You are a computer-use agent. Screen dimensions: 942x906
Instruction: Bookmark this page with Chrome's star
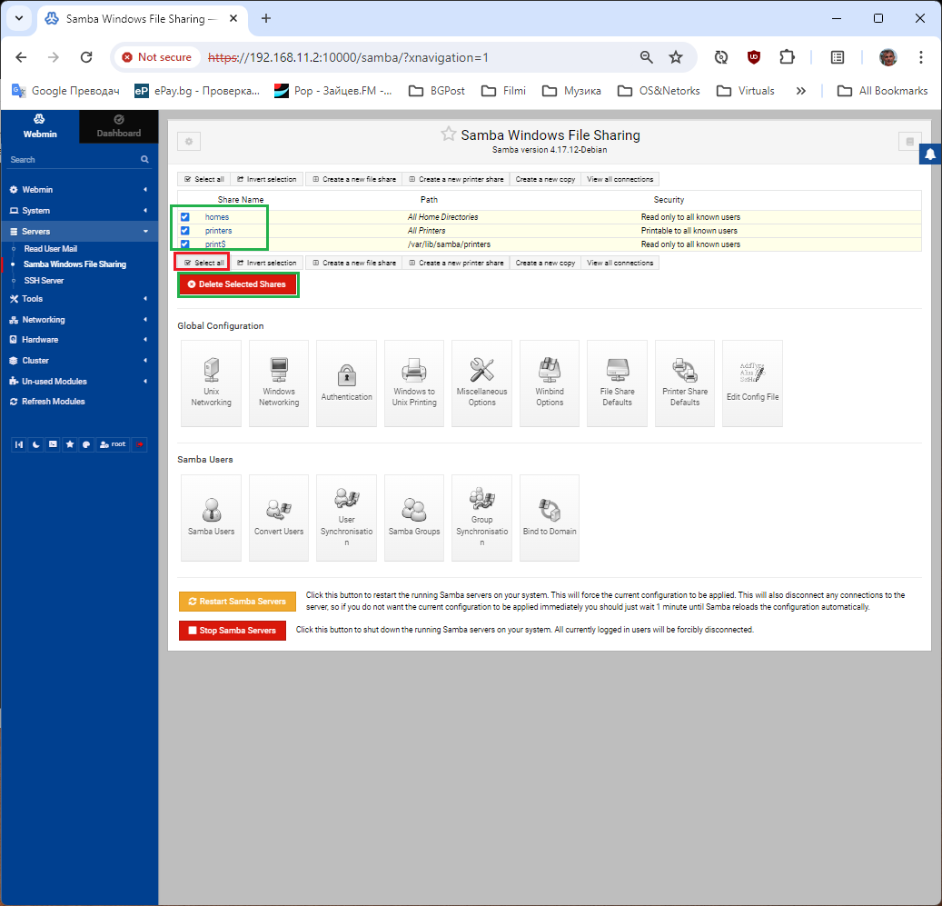click(676, 57)
